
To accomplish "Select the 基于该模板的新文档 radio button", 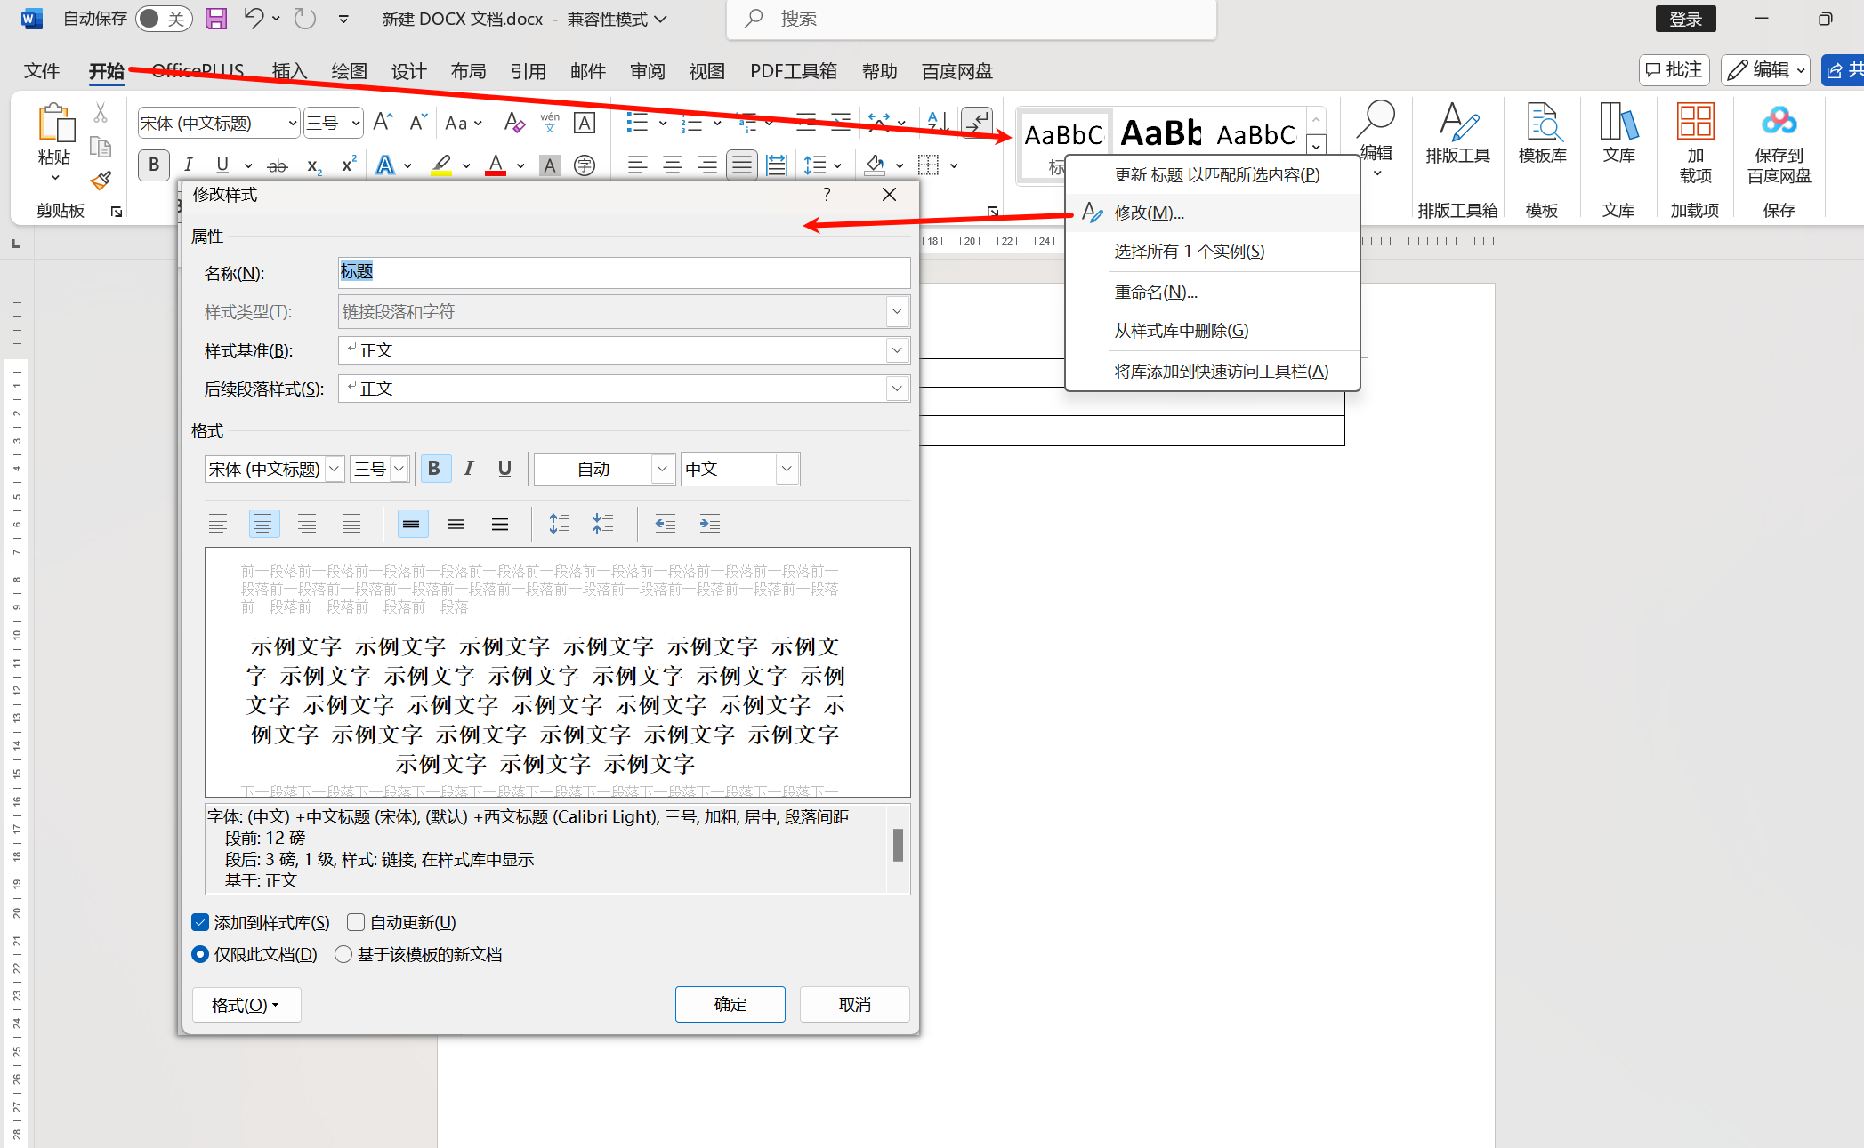I will click(x=343, y=954).
